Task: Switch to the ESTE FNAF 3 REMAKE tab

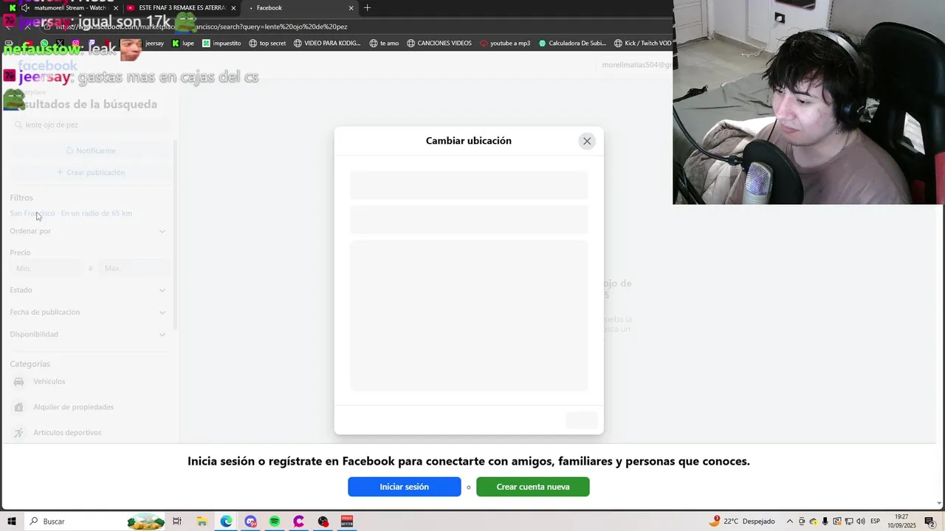Action: [176, 8]
